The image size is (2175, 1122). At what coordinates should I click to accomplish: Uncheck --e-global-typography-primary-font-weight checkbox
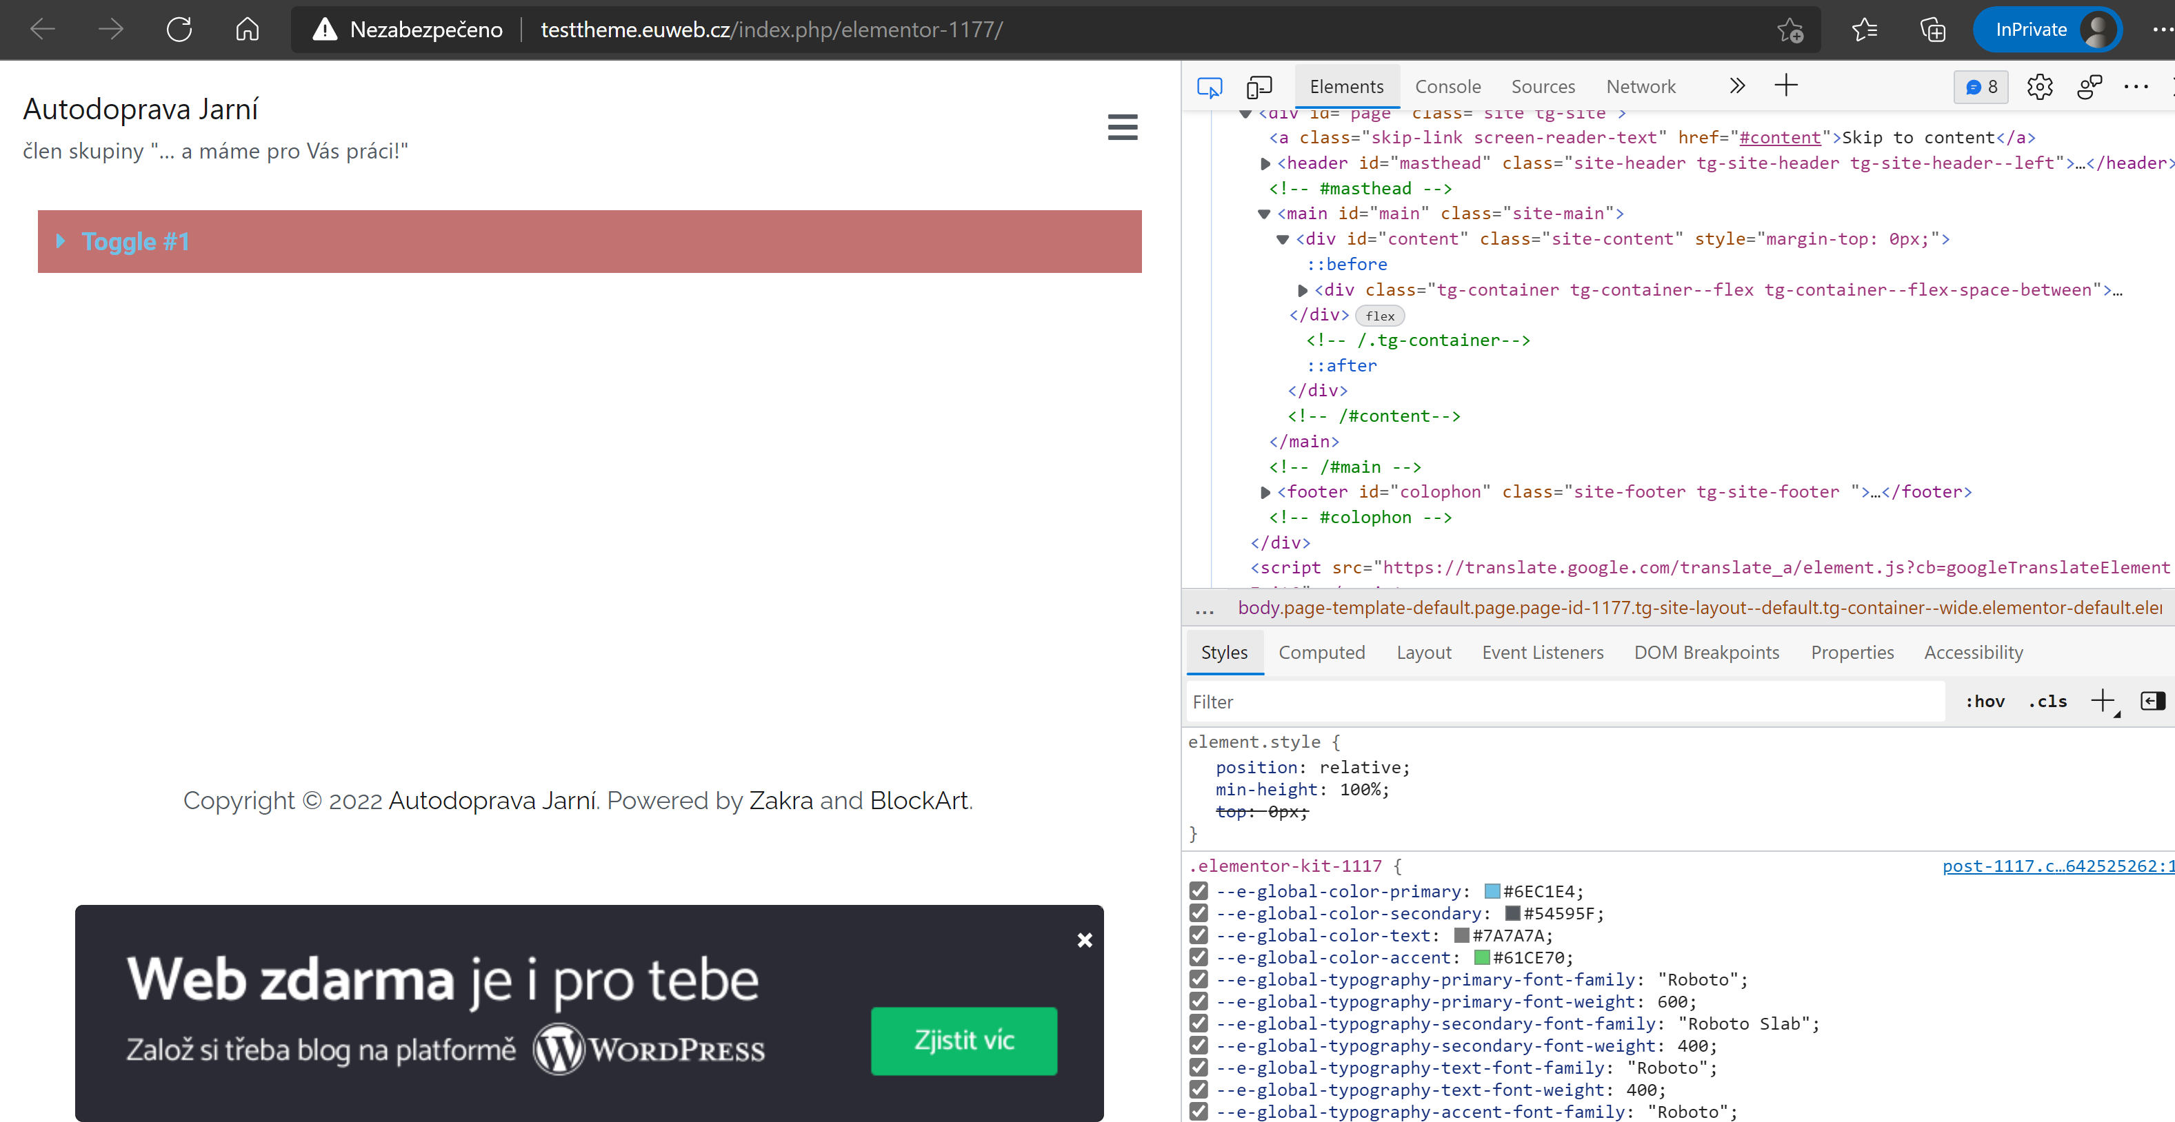tap(1198, 1001)
